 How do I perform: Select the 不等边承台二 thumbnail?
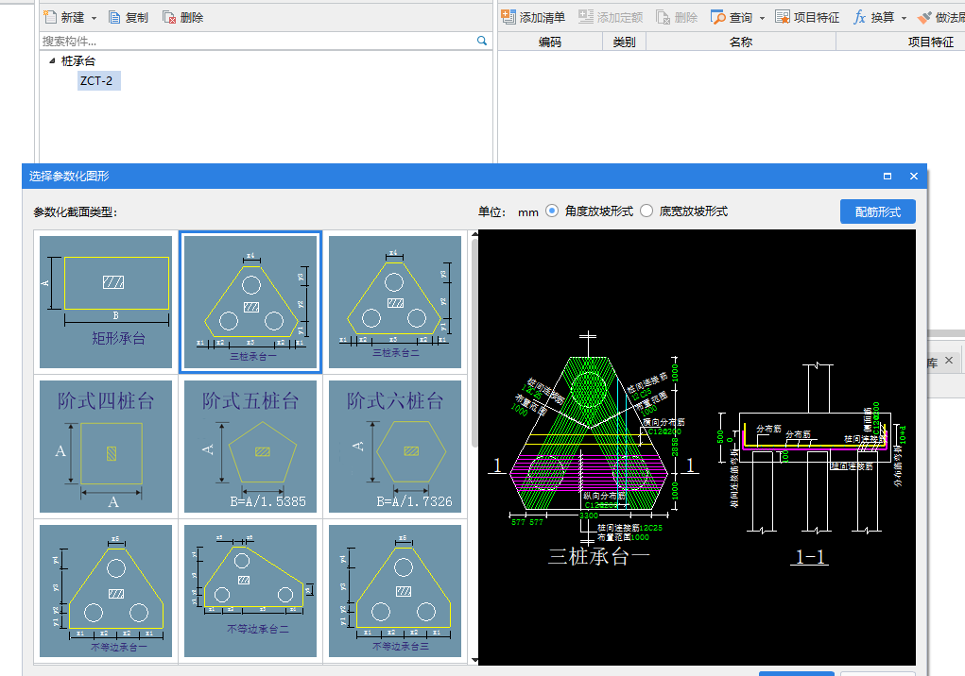250,591
